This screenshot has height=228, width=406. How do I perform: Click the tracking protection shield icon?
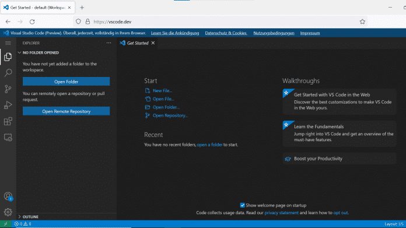pyautogui.click(x=78, y=22)
